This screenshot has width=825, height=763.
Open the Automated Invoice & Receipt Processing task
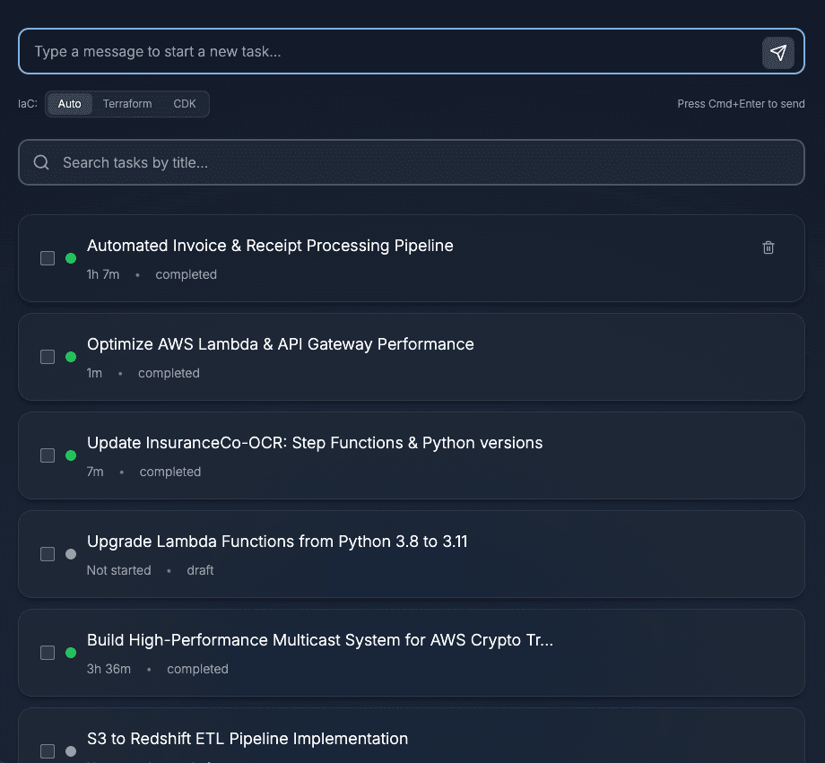pos(270,245)
